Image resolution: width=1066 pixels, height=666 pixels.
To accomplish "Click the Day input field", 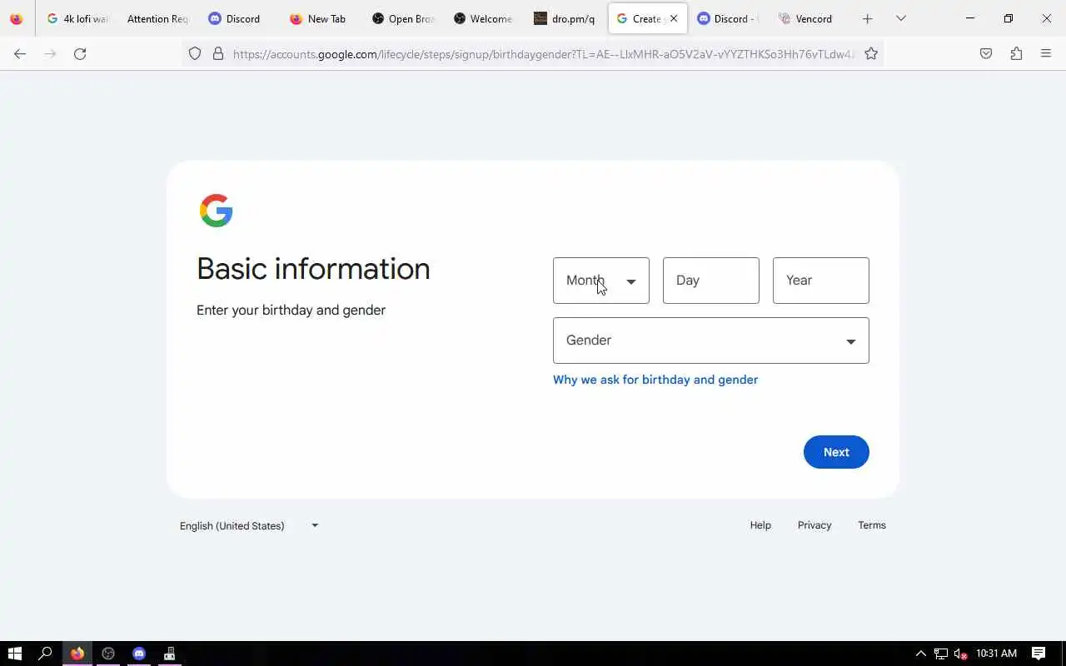I will [710, 281].
